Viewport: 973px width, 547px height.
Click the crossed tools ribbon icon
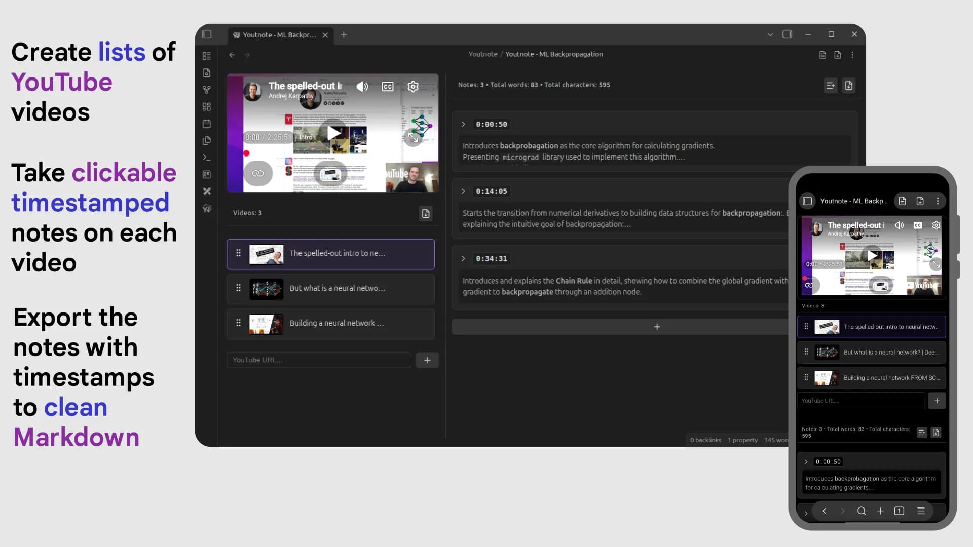click(x=206, y=191)
